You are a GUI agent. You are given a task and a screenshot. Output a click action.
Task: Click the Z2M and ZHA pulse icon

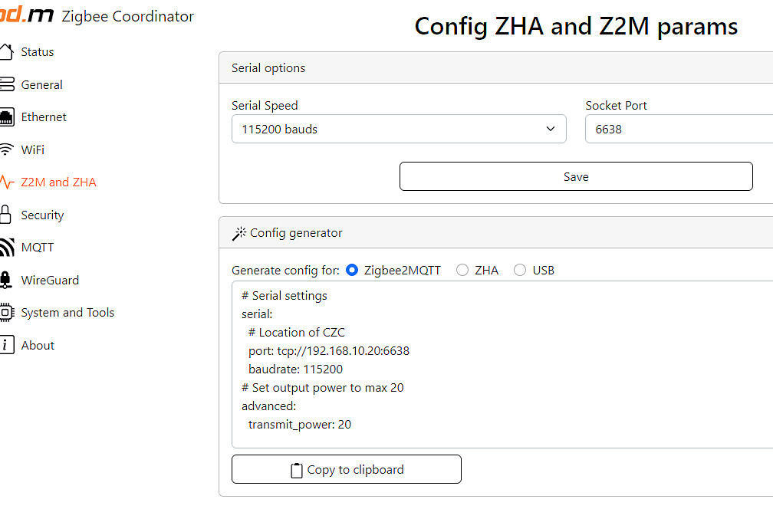pyautogui.click(x=6, y=182)
